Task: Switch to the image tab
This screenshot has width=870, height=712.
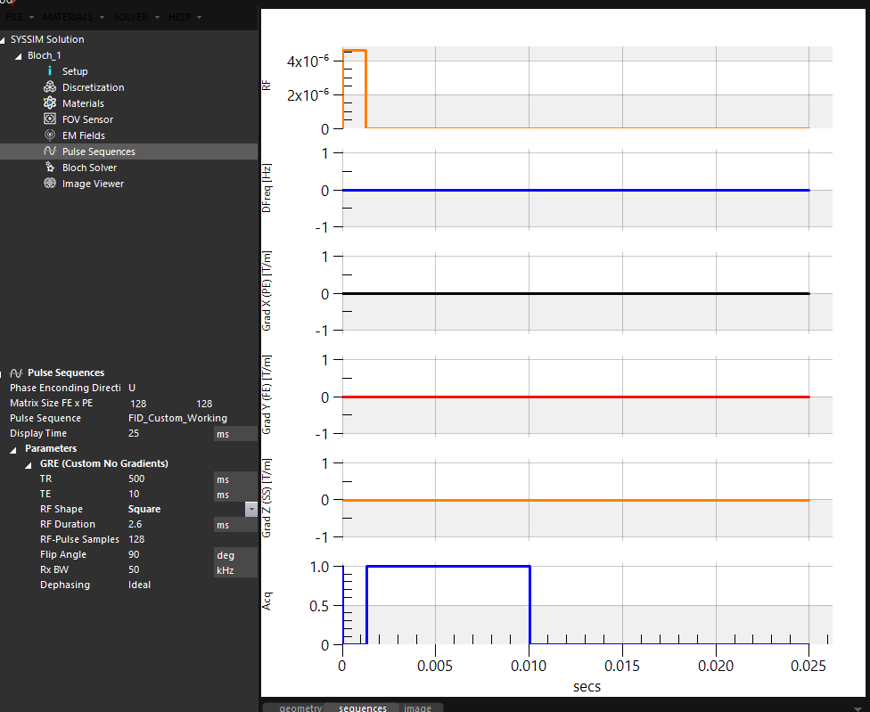Action: point(417,708)
